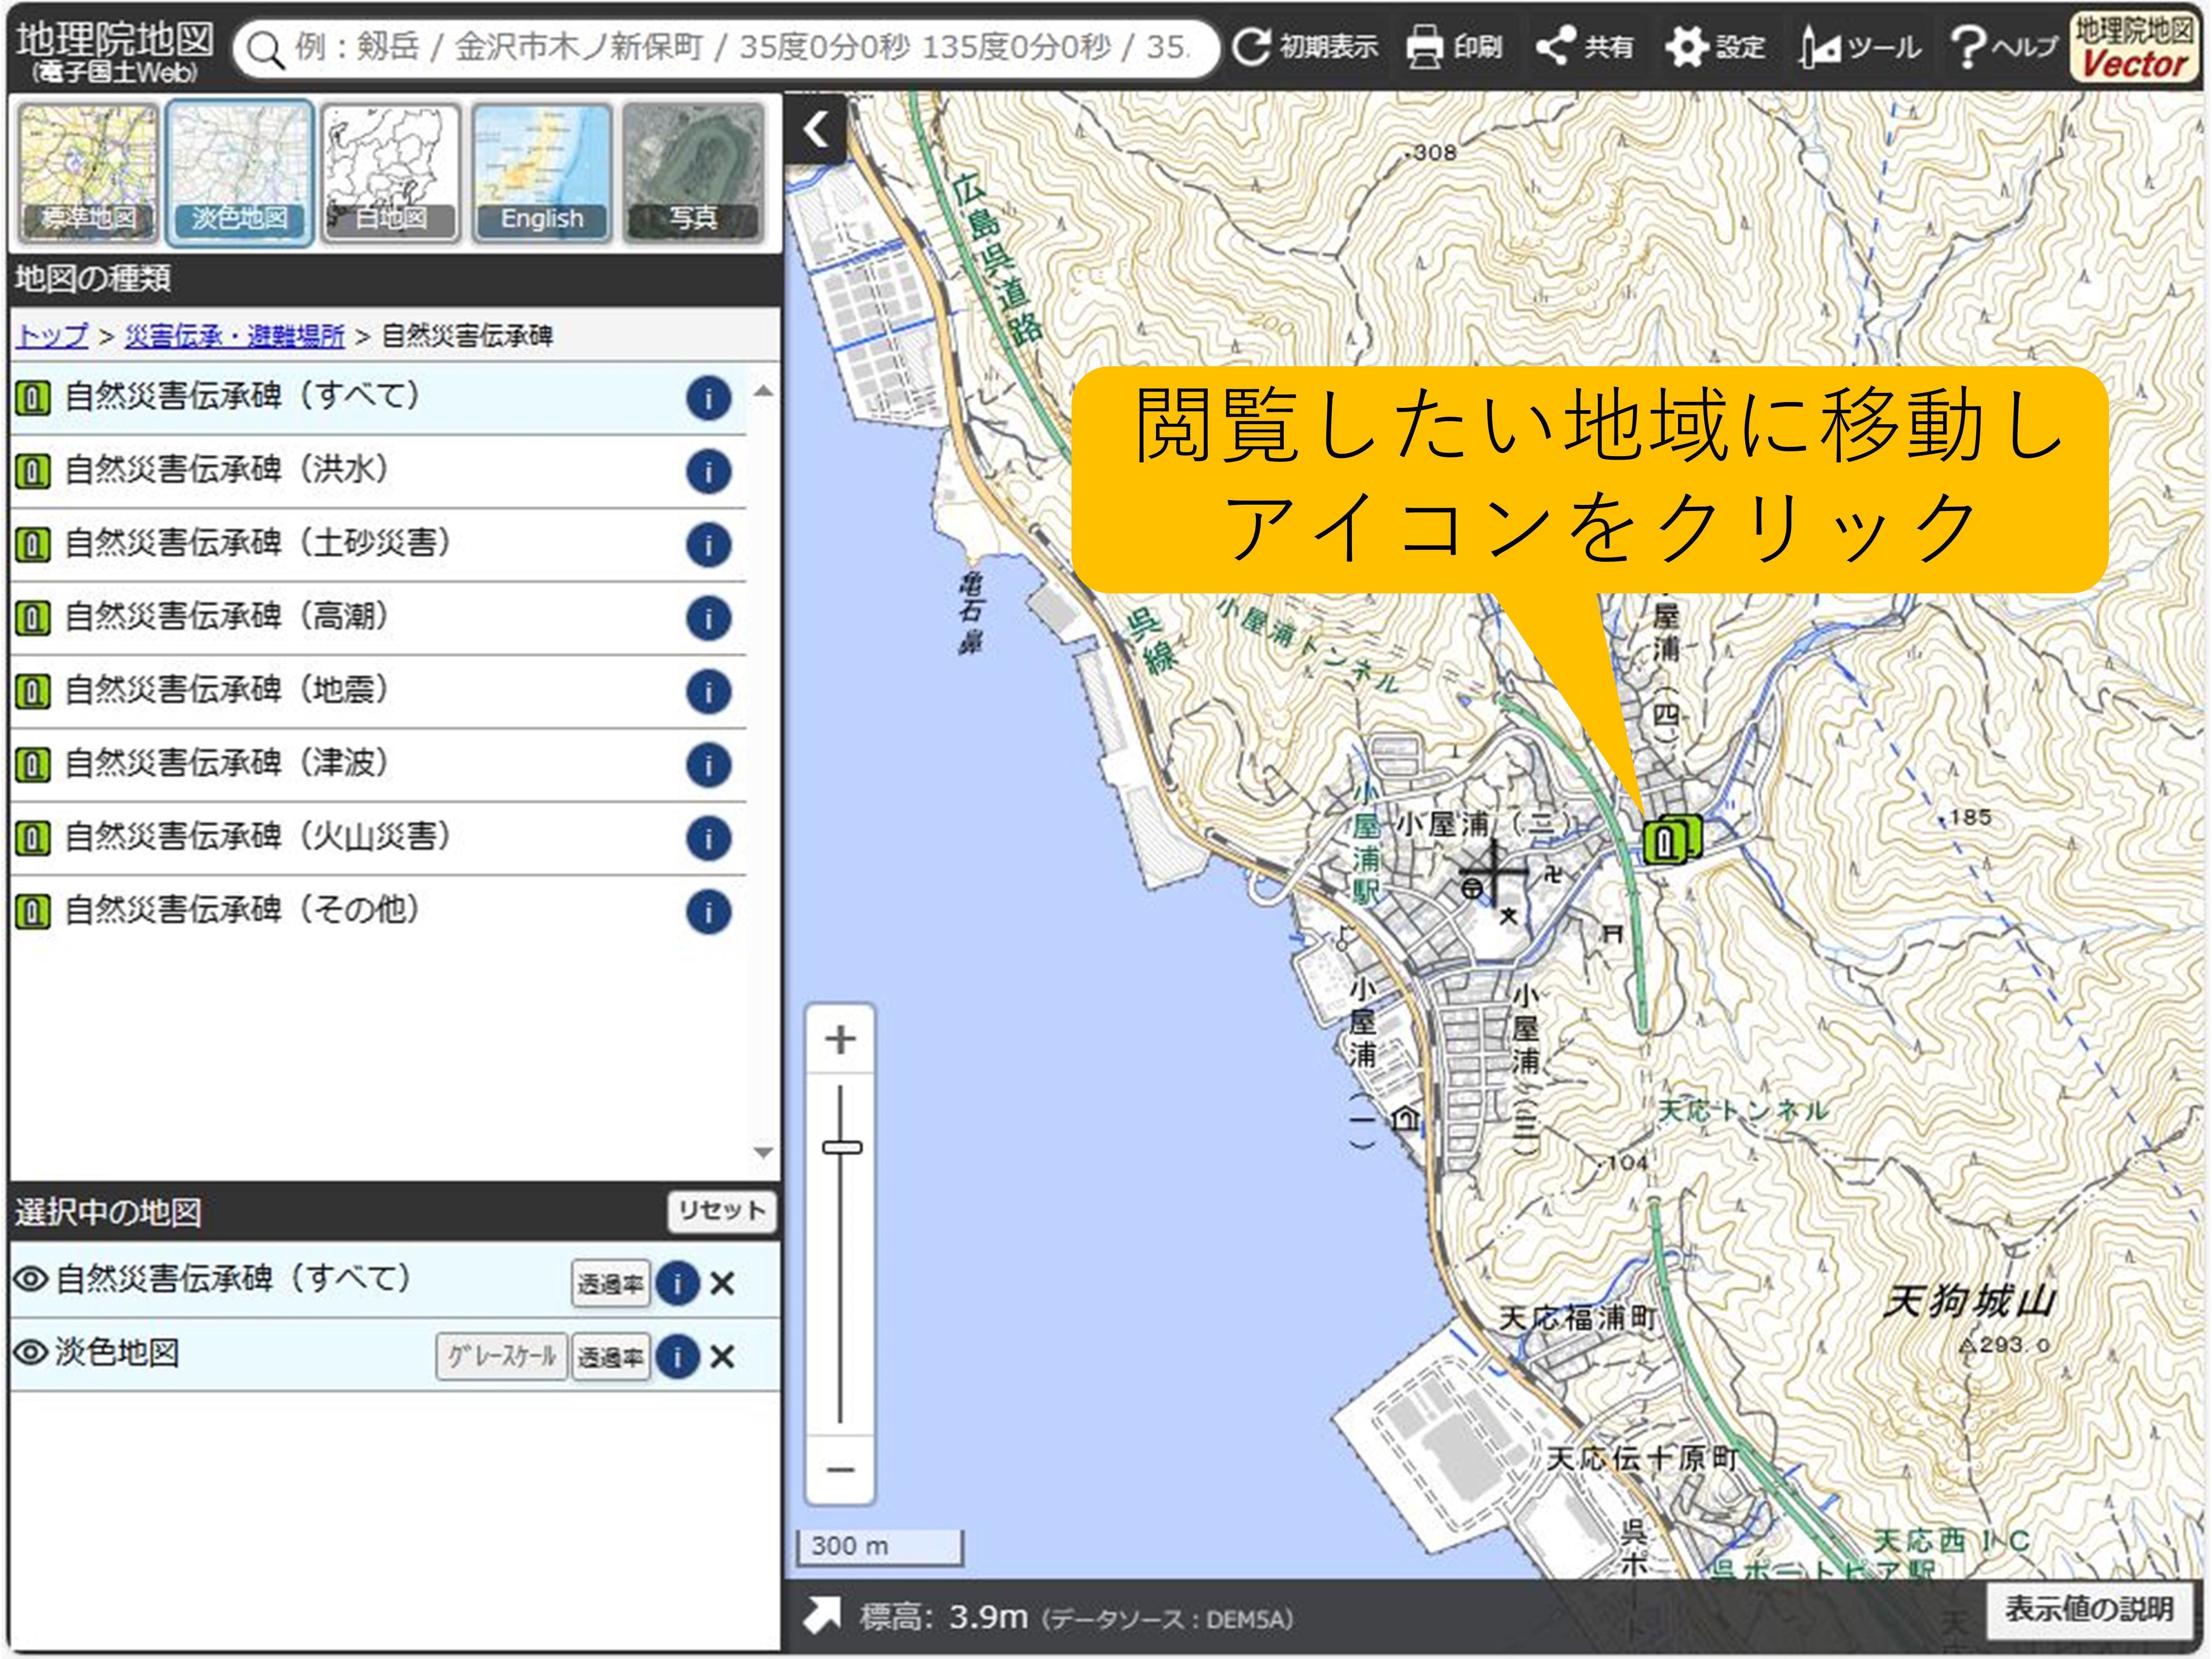Toggle グレースケール for 淡色地図
This screenshot has height=1659, width=2212.
point(502,1357)
